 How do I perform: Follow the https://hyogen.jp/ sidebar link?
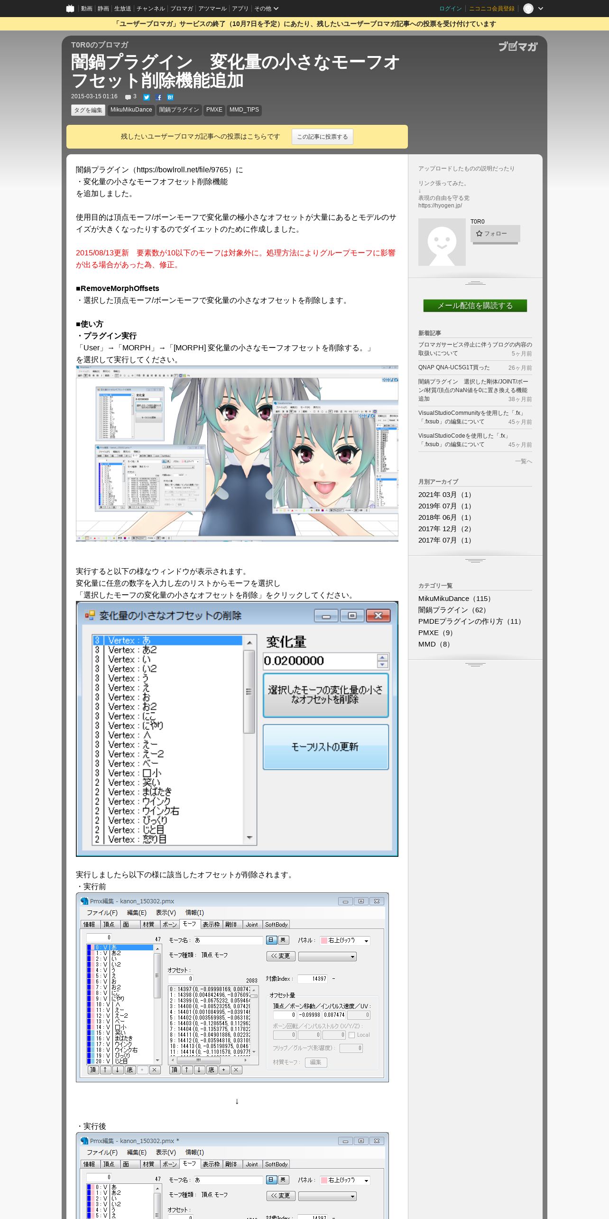point(440,206)
